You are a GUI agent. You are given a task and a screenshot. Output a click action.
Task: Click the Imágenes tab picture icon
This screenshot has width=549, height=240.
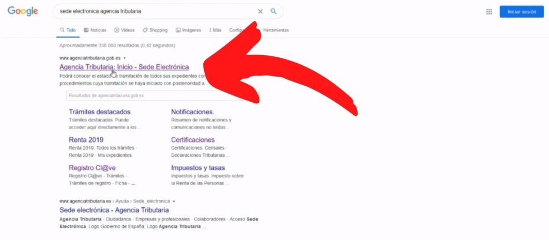pyautogui.click(x=178, y=30)
